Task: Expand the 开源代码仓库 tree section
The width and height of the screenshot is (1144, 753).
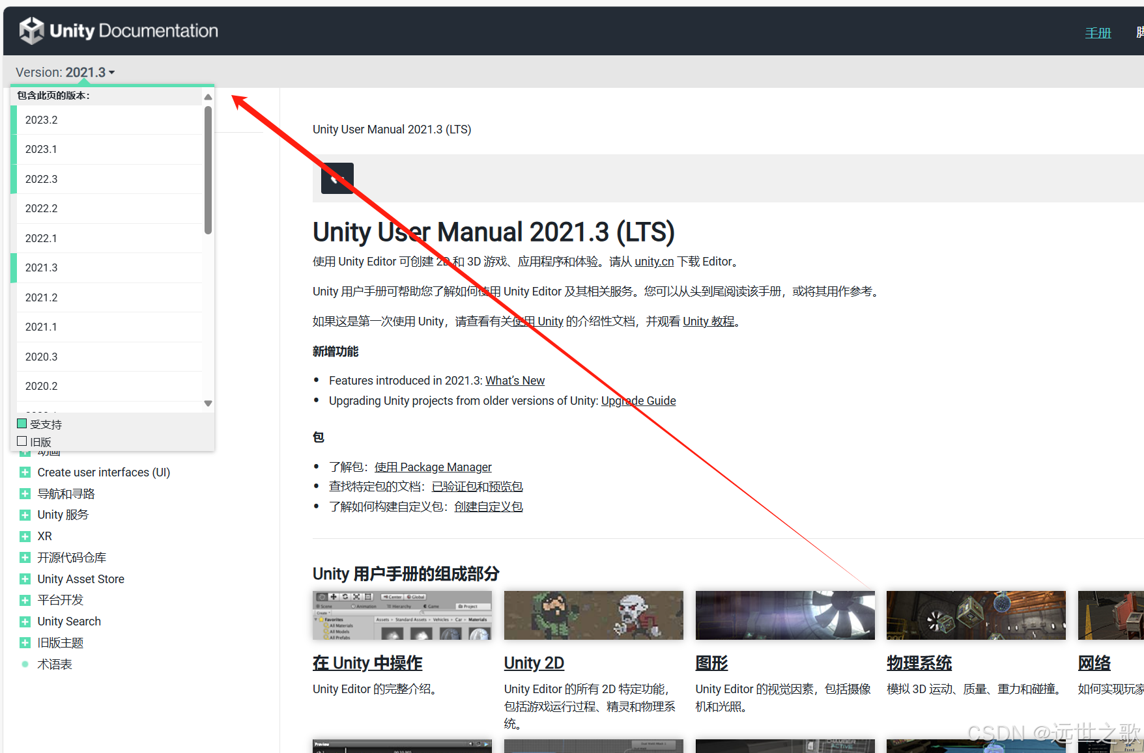Action: click(x=25, y=558)
